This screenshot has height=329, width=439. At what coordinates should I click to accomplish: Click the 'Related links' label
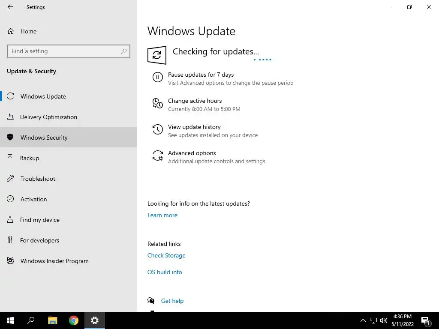click(x=164, y=244)
